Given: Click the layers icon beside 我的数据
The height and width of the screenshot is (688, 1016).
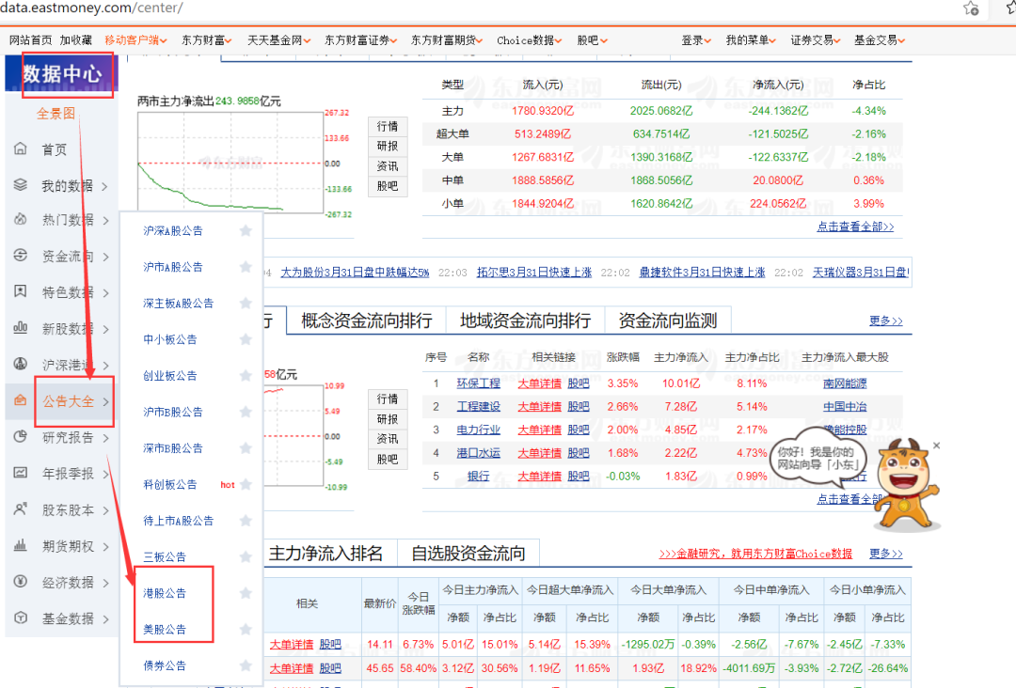Looking at the screenshot, I should [x=21, y=185].
